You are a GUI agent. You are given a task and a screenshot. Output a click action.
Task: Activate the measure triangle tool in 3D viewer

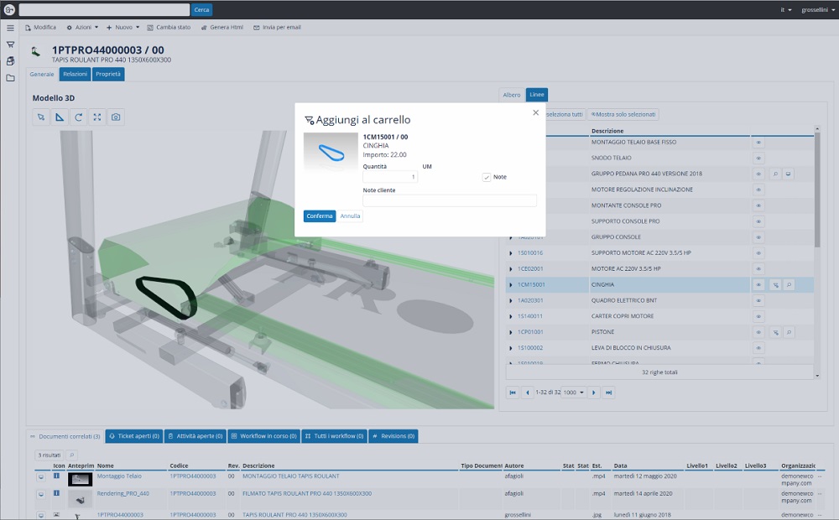click(60, 117)
